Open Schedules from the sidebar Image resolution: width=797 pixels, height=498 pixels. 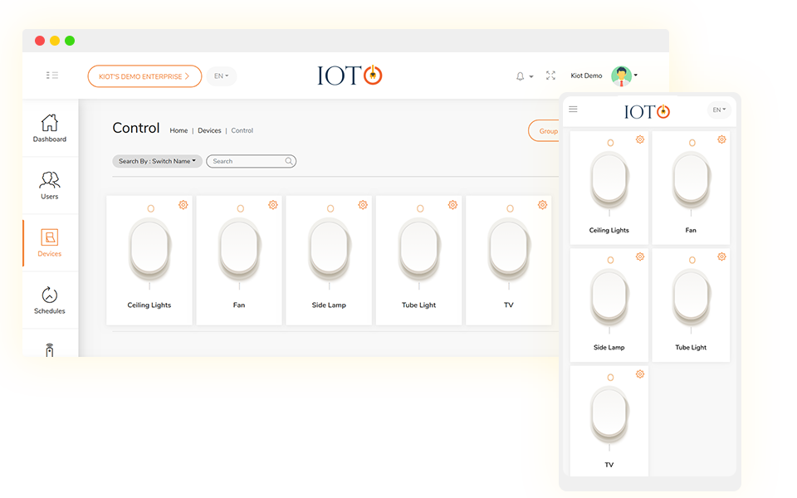tap(50, 300)
